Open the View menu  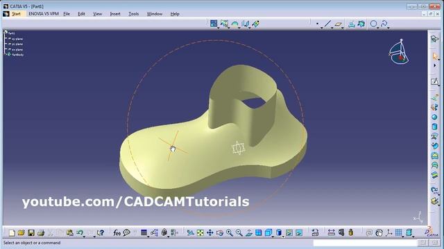pos(97,14)
